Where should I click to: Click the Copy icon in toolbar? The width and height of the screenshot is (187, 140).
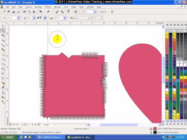[30, 12]
